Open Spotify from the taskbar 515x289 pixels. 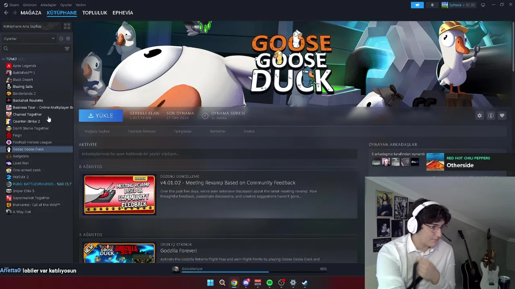pos(270,283)
